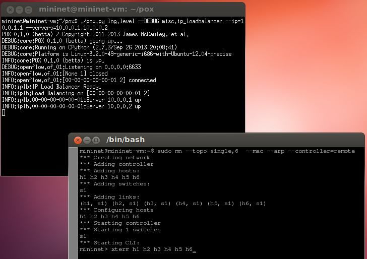The width and height of the screenshot is (367, 259).
Task: Close the /bin/bash terminal window
Action: pos(78,140)
